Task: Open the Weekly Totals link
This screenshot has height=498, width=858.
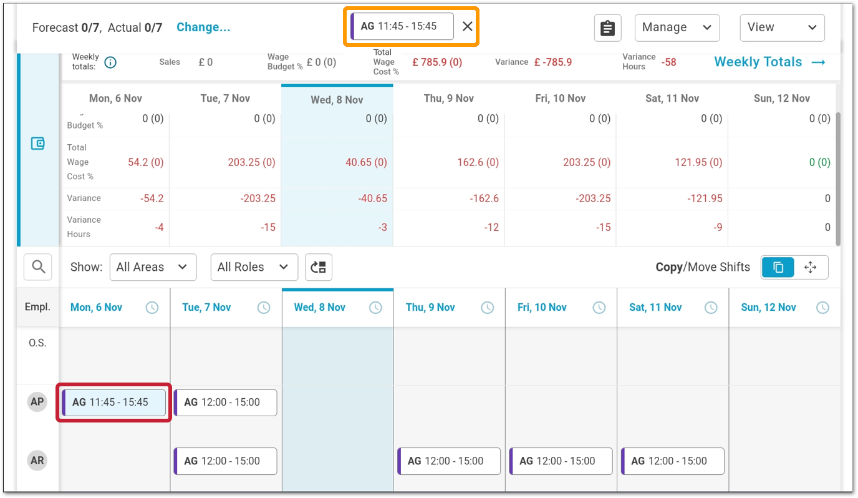Action: (769, 62)
